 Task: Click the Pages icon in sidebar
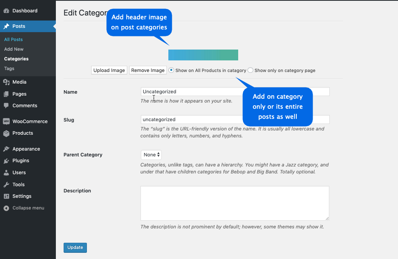(x=6, y=94)
